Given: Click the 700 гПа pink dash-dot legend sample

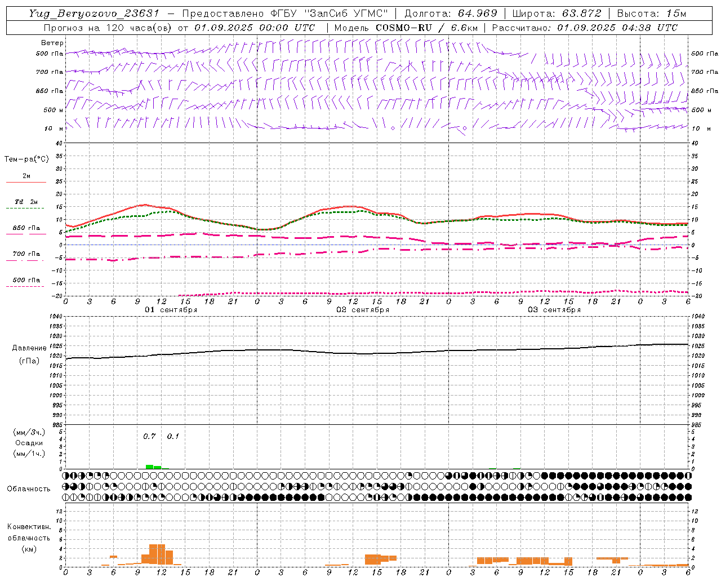Looking at the screenshot, I should click(x=25, y=260).
